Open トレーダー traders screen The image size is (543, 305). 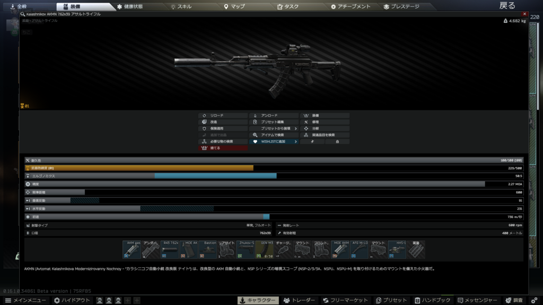[x=300, y=301]
